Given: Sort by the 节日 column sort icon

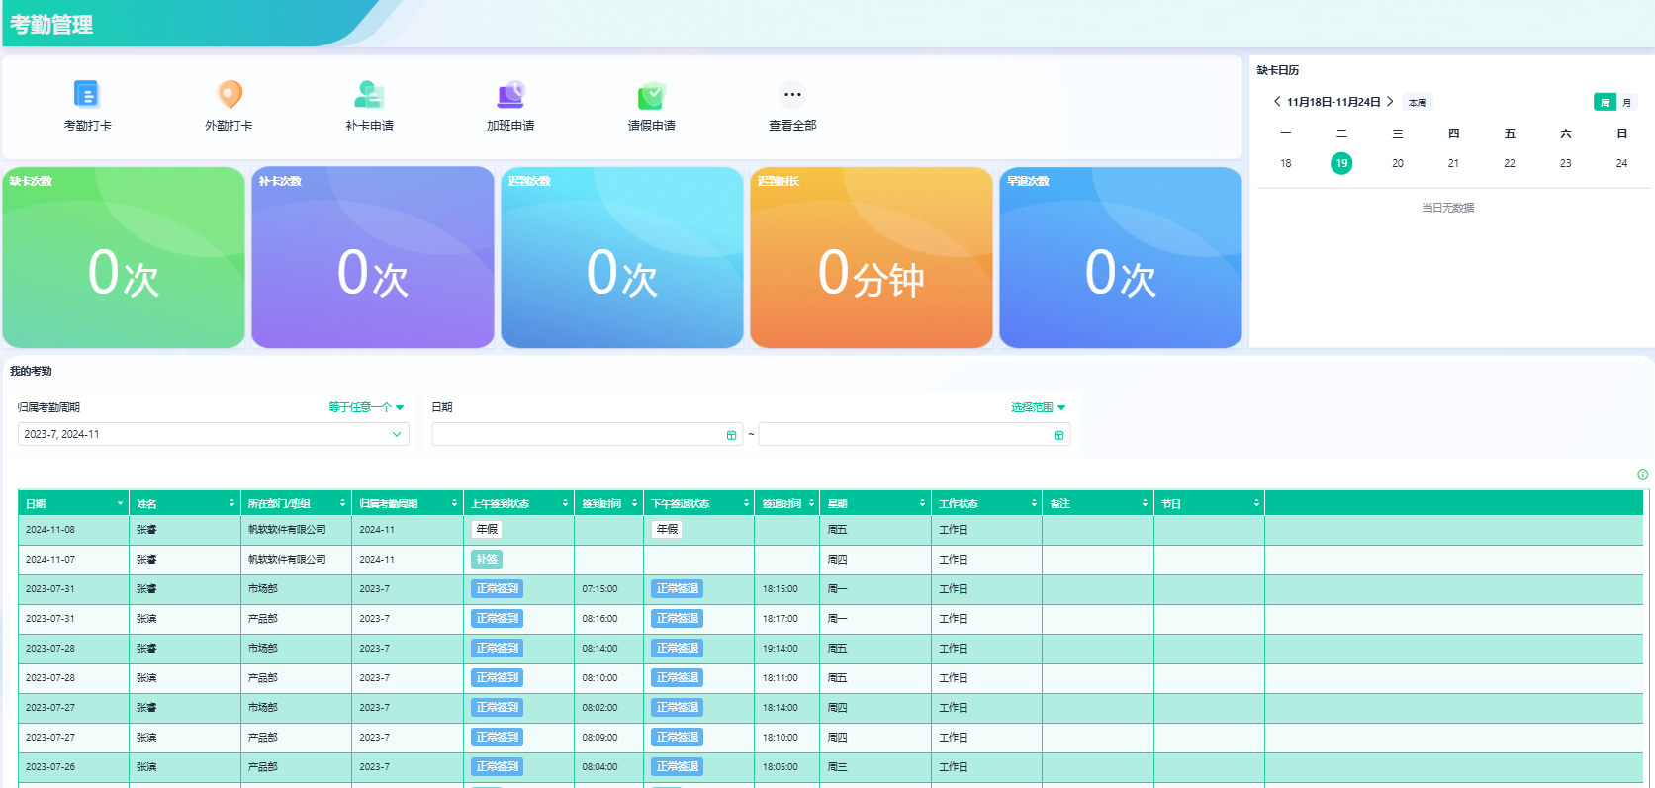Looking at the screenshot, I should click(1256, 503).
